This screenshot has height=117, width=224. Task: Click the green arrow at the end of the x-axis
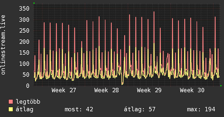point(221,86)
